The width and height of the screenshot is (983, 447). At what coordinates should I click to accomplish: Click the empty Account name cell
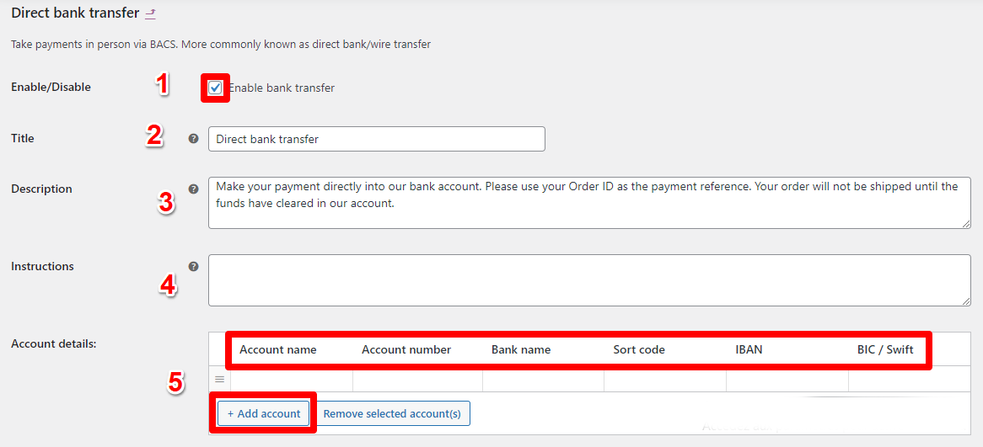[292, 380]
